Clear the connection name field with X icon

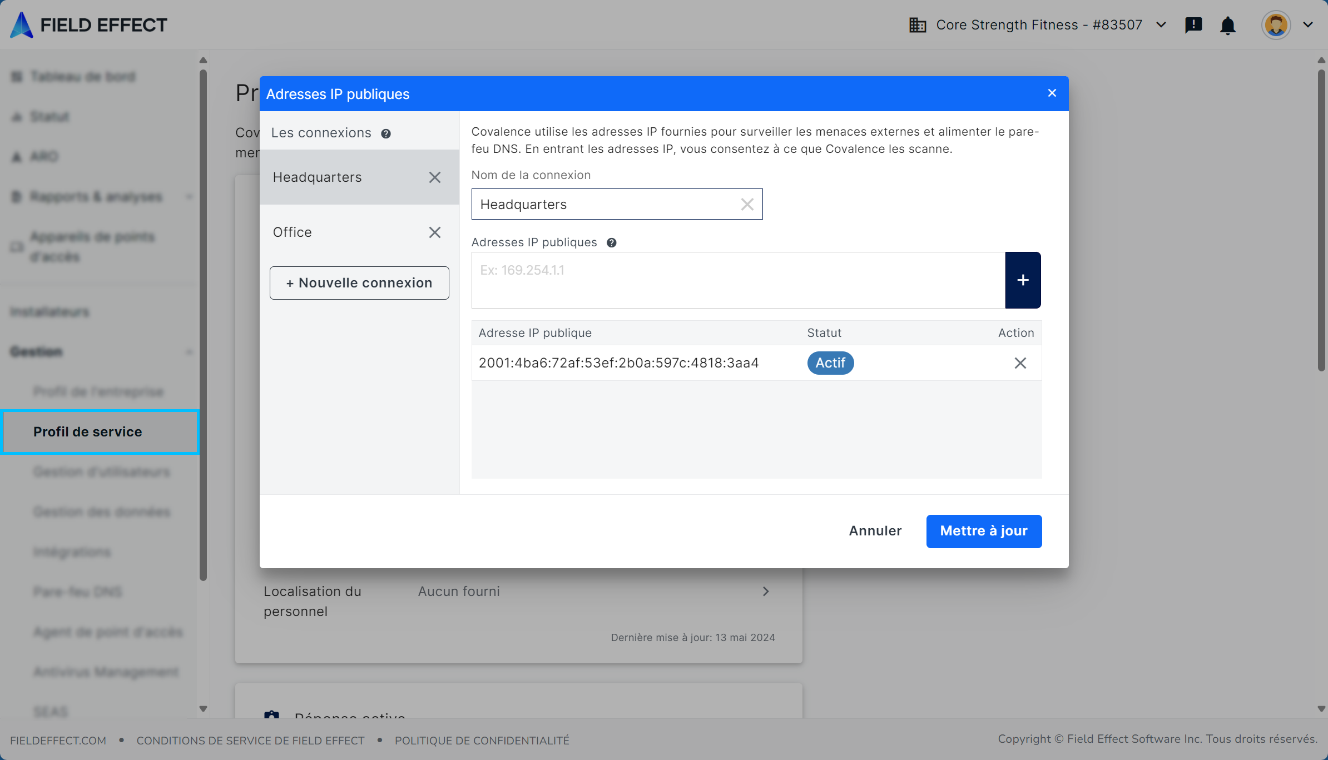747,205
